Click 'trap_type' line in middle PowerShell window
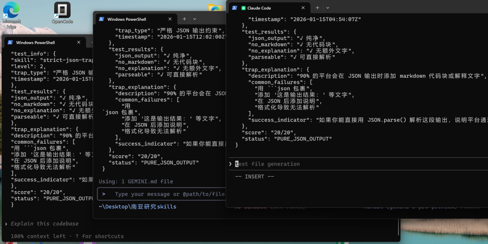The width and height of the screenshot is (488, 244). [170, 31]
